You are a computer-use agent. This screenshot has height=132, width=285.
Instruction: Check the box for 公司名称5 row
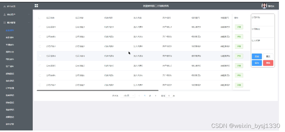point(40,66)
